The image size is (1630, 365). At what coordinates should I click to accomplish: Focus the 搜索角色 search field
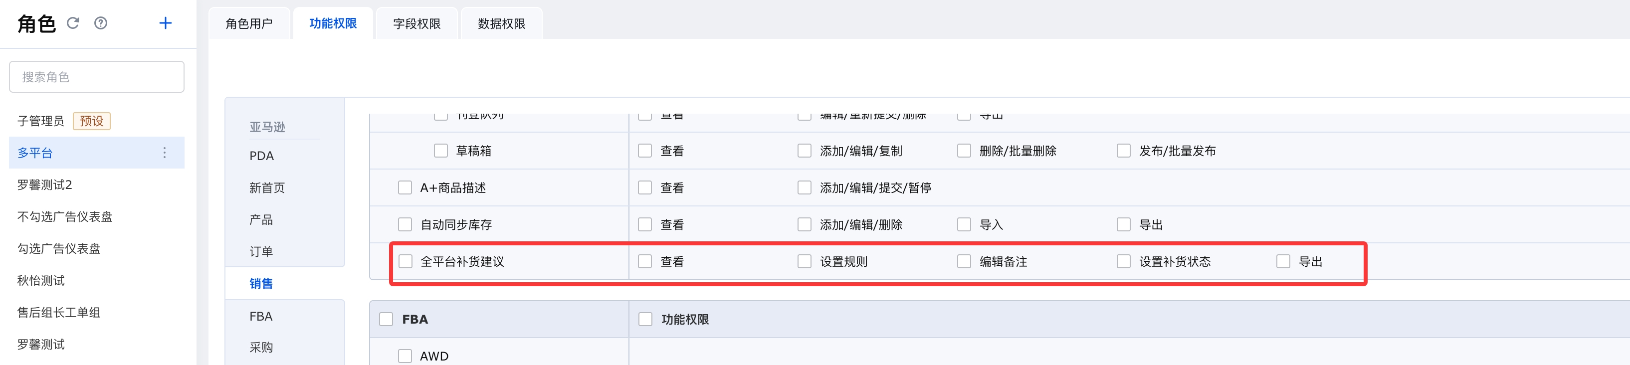pos(97,77)
